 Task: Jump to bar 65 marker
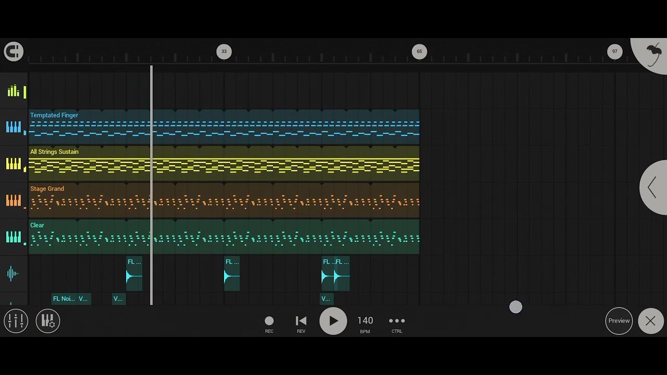[x=419, y=52]
